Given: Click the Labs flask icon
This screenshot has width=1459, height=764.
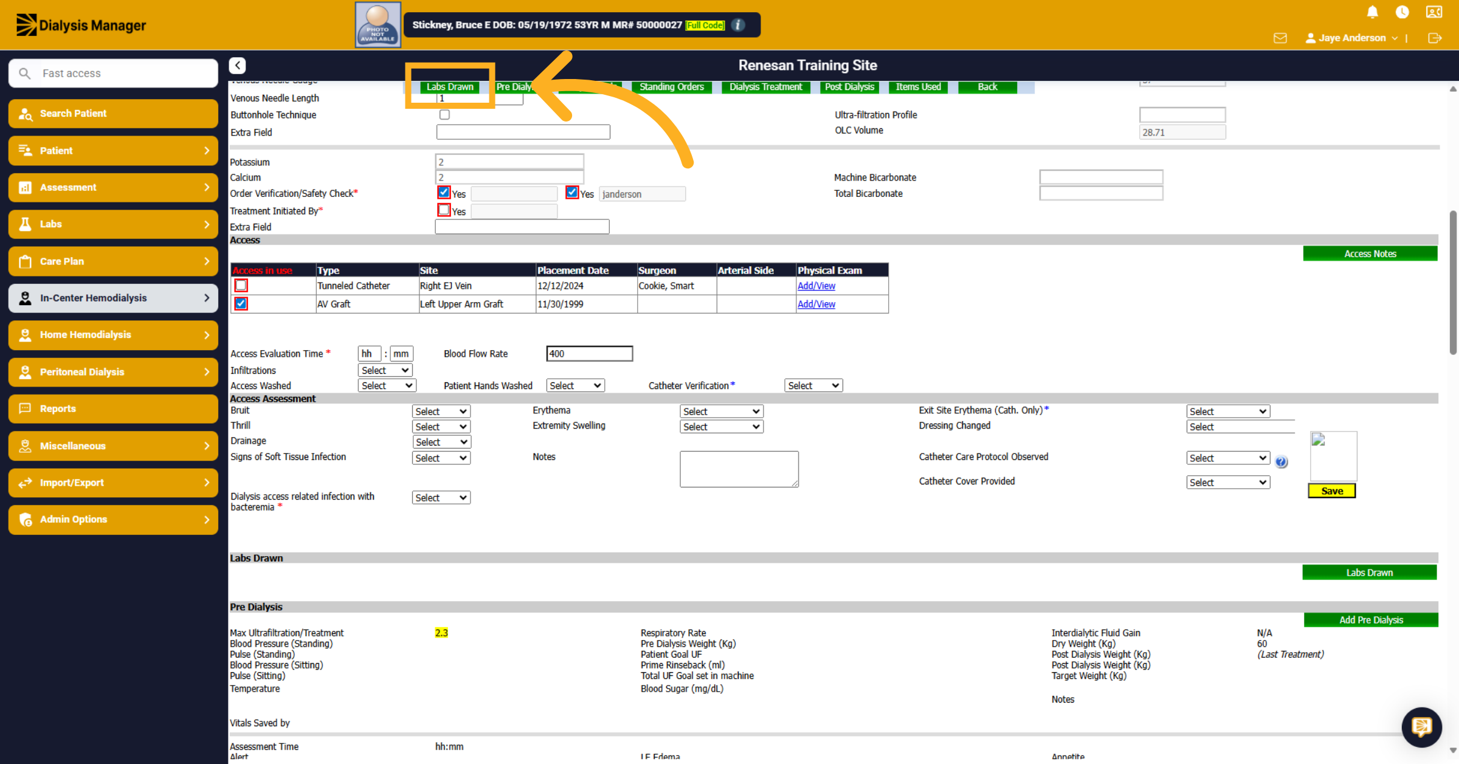Looking at the screenshot, I should (25, 224).
